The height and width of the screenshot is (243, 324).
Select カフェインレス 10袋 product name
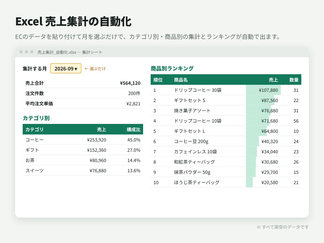(195, 151)
